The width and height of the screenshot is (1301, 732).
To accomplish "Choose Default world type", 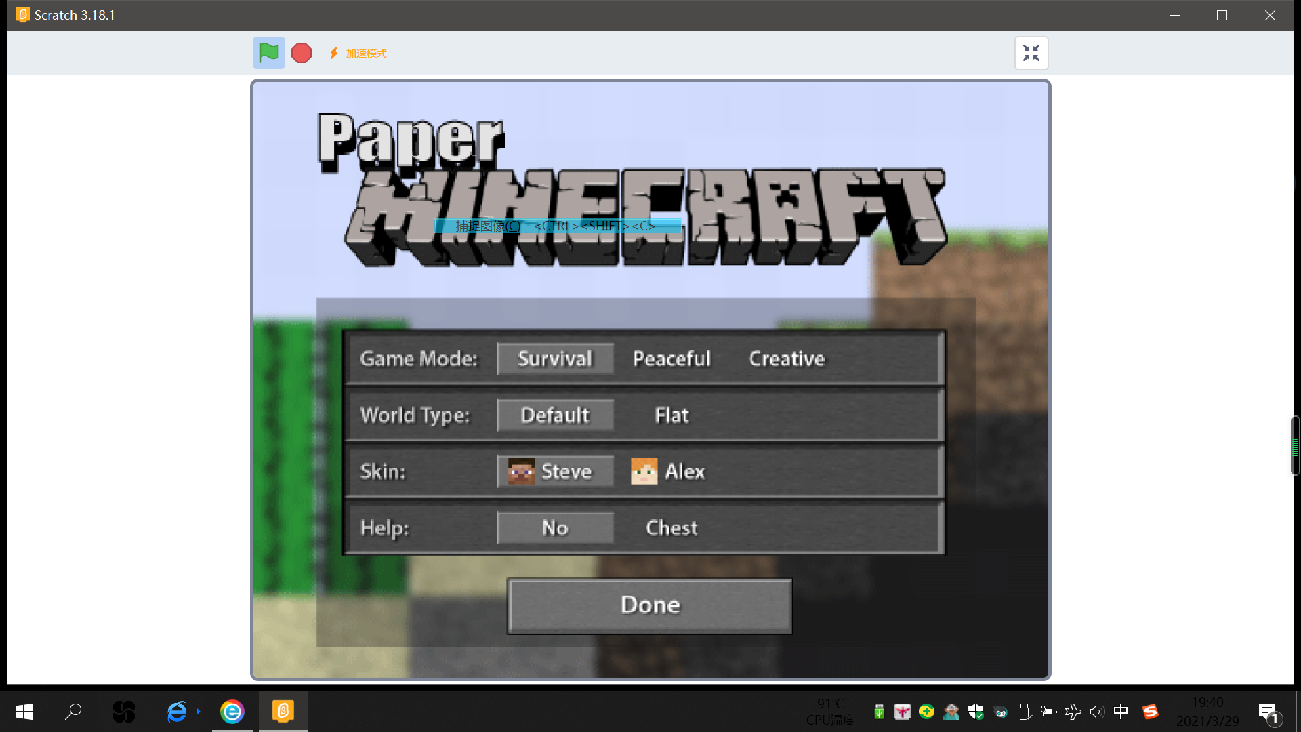I will pyautogui.click(x=555, y=415).
